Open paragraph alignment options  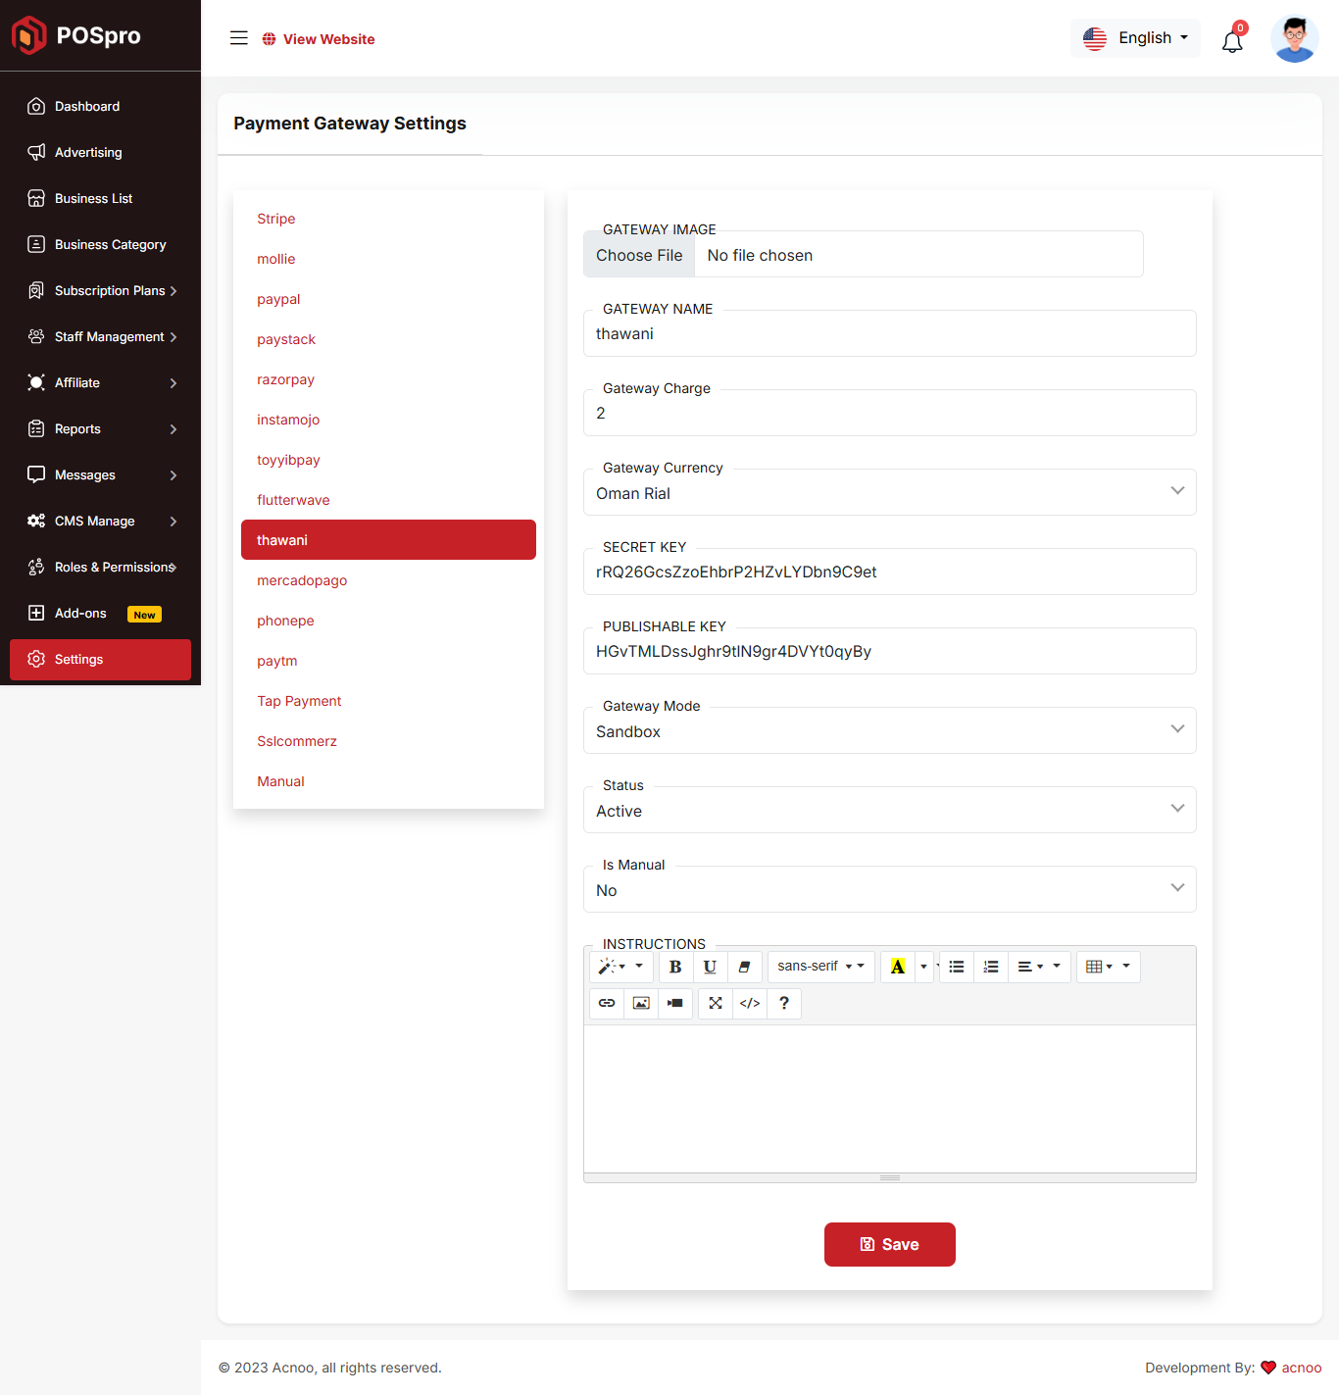1039,967
